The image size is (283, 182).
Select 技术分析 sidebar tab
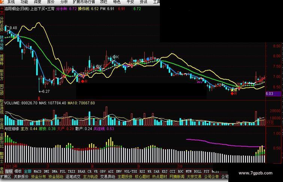point(2,43)
